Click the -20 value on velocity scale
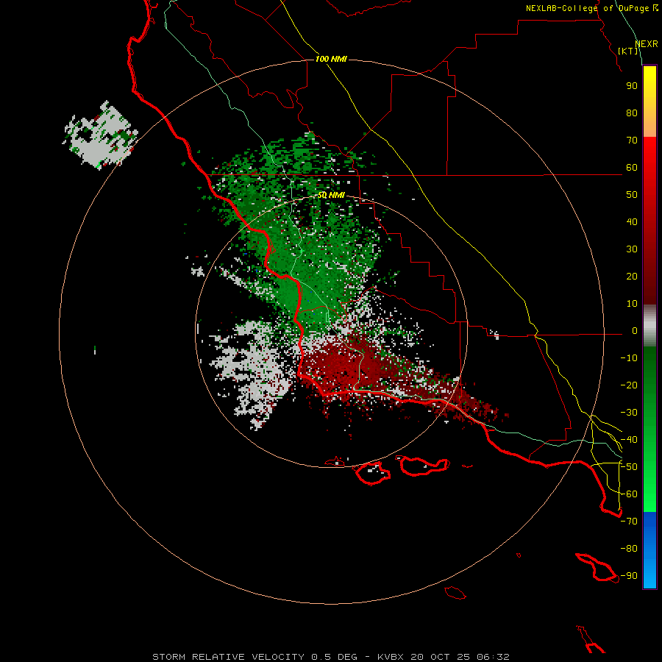This screenshot has height=662, width=662. tap(629, 385)
